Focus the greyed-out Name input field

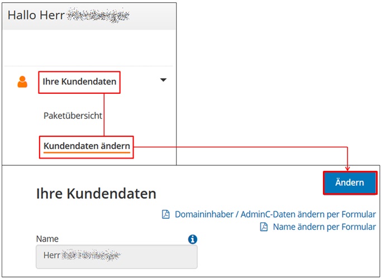click(117, 257)
